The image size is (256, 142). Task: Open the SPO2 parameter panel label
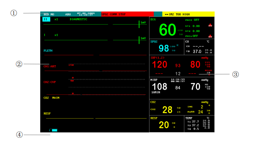[x=154, y=41]
